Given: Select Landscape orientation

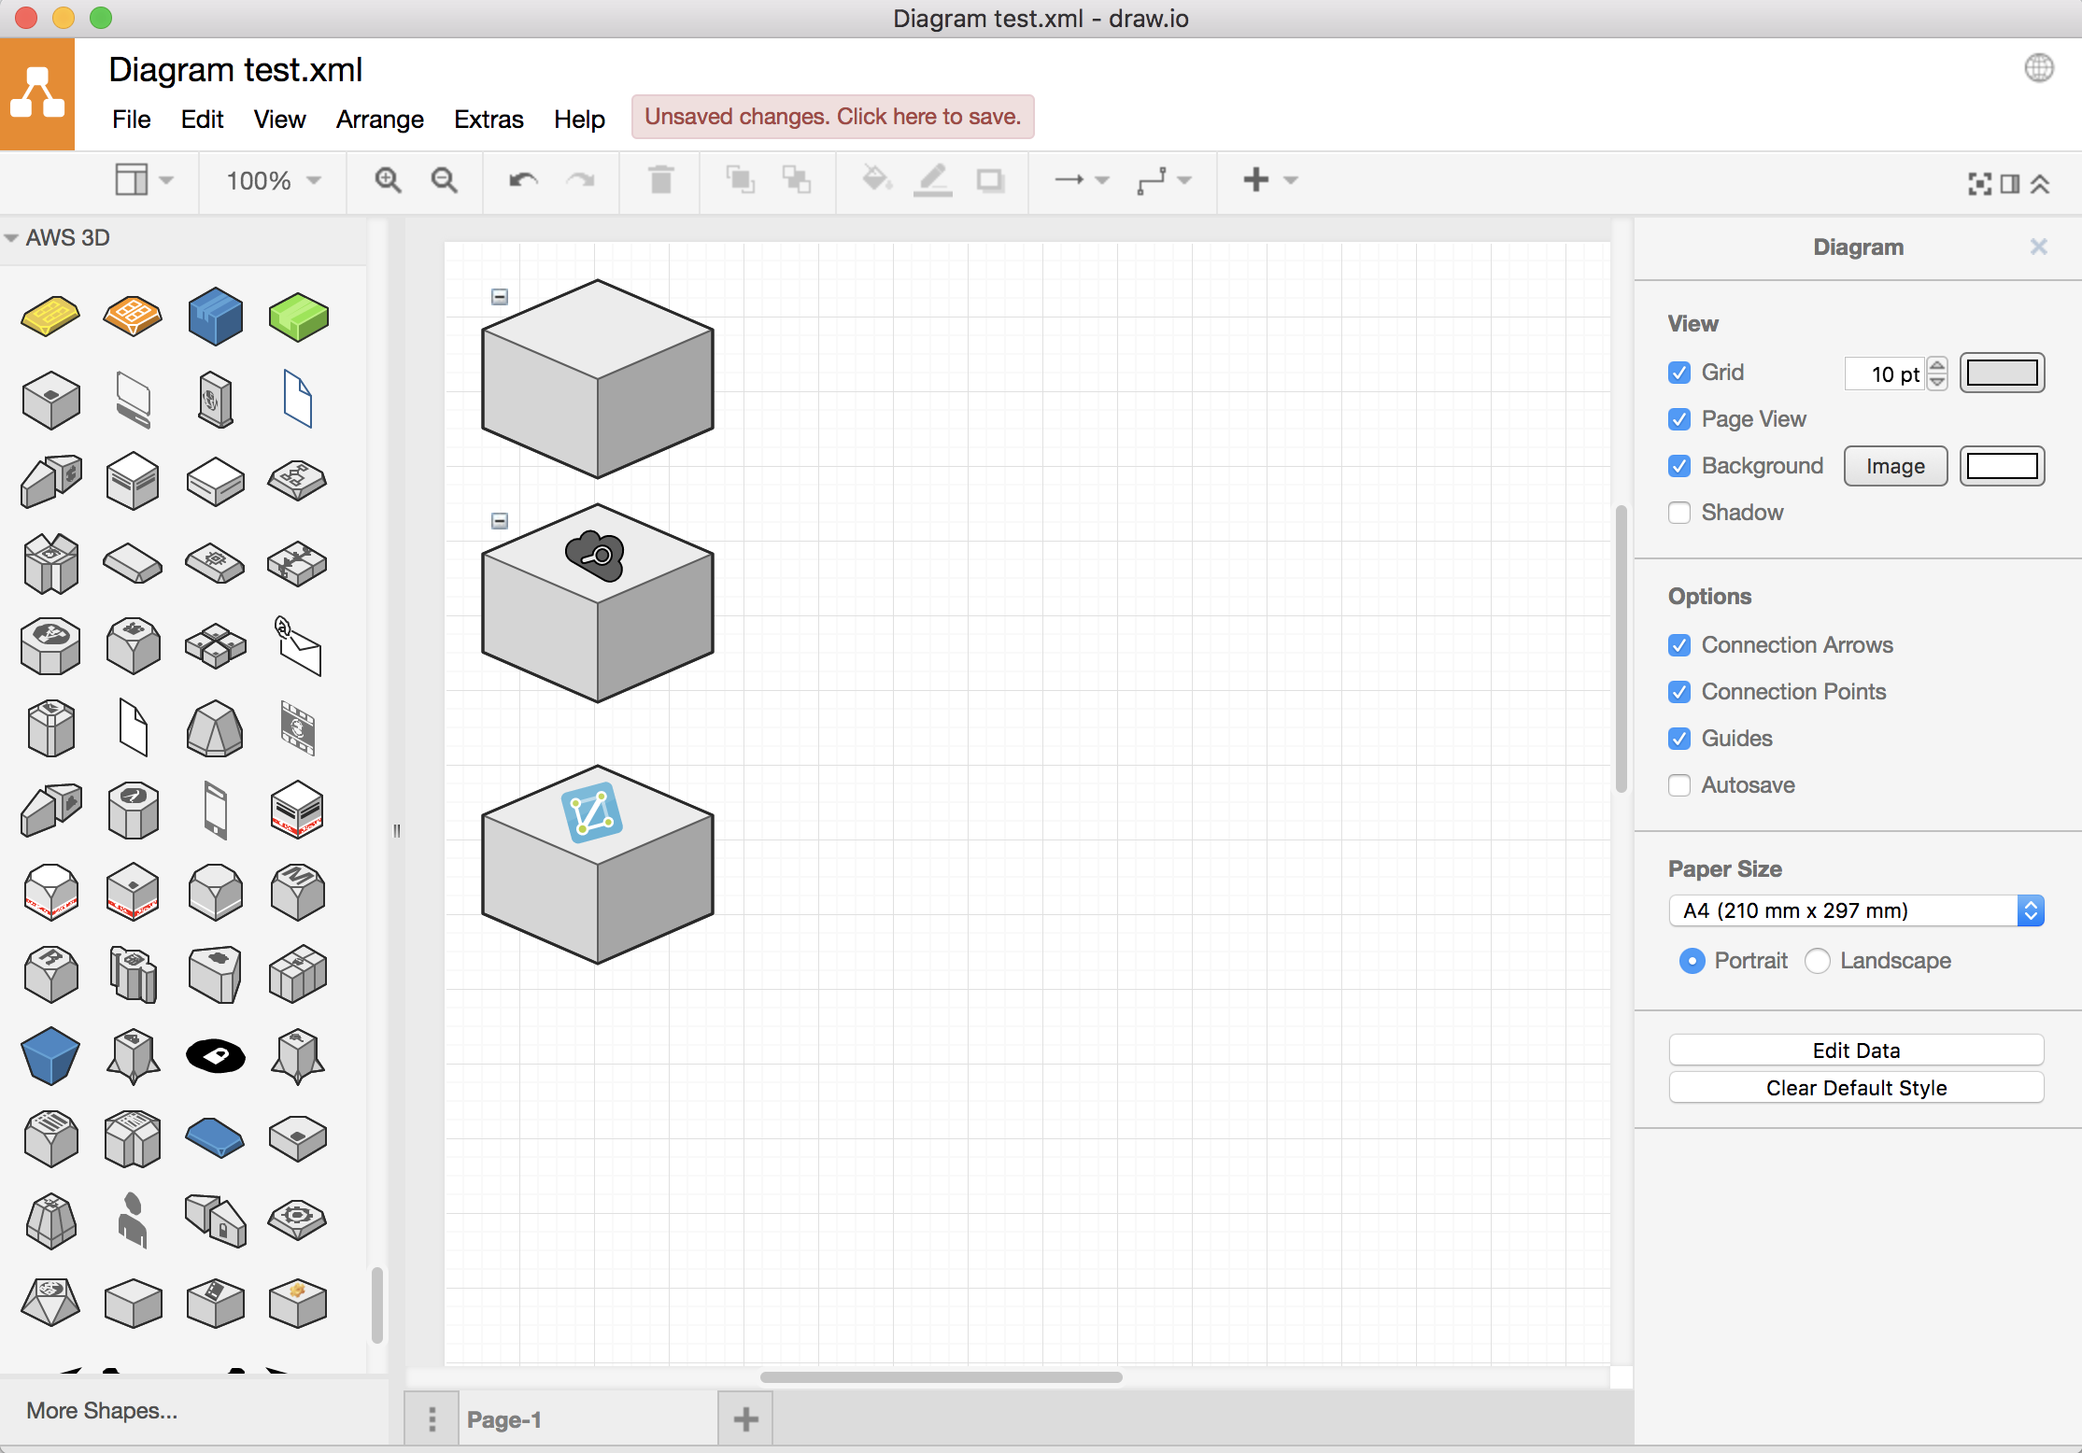Looking at the screenshot, I should 1818,961.
